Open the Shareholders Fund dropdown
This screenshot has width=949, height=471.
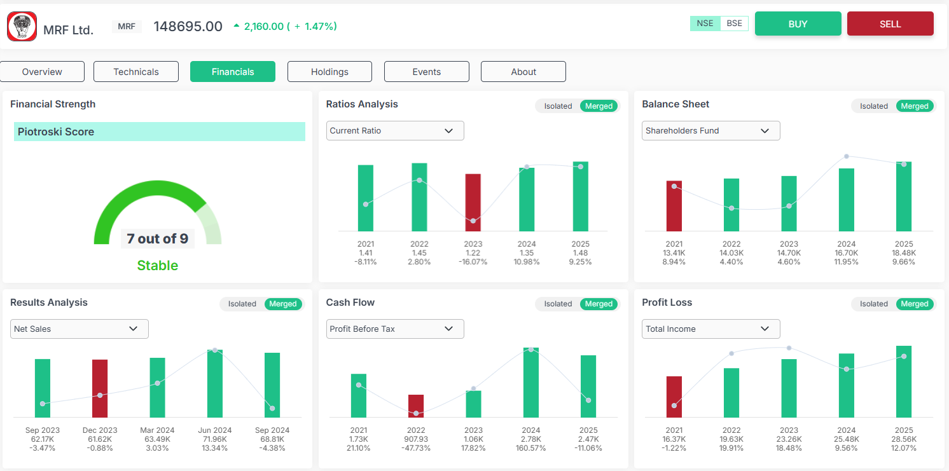[x=711, y=130]
